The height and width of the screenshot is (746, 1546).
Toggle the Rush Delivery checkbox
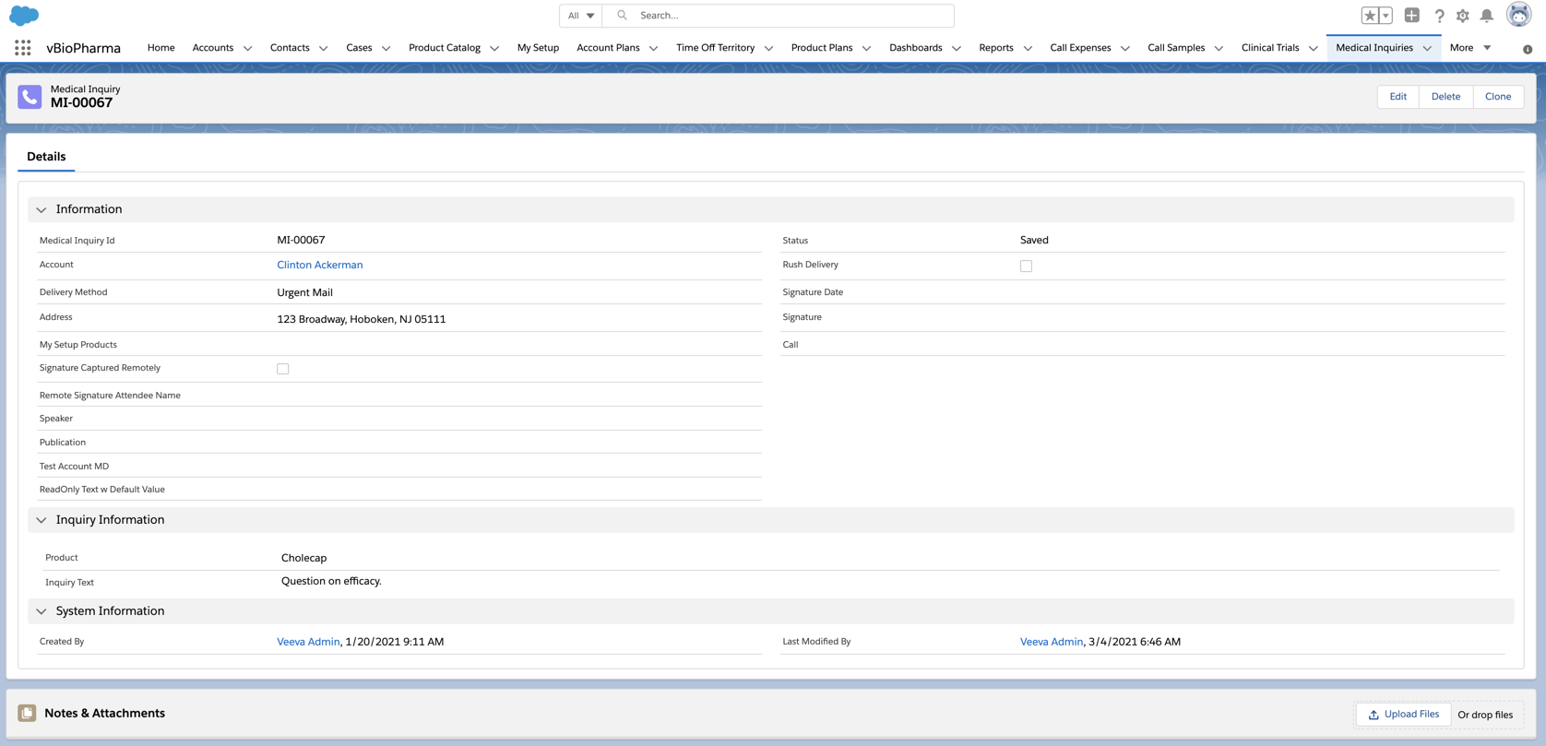click(1026, 266)
